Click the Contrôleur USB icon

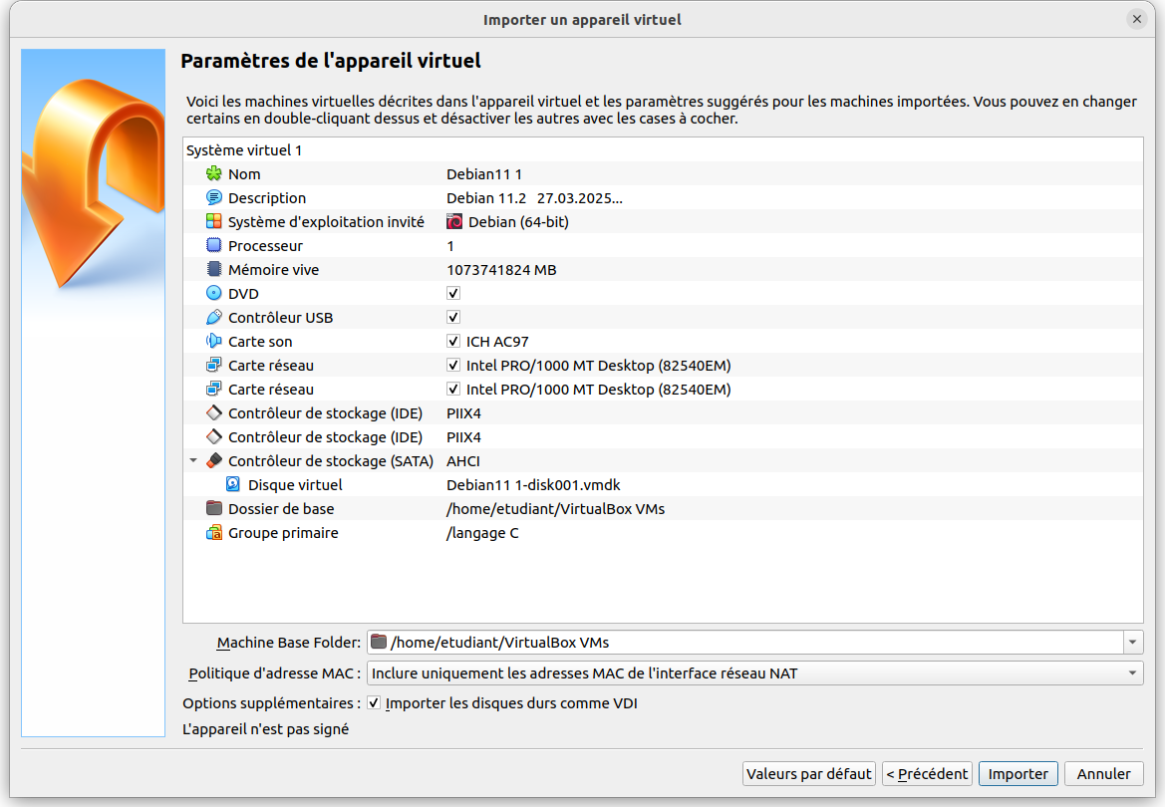(x=213, y=318)
